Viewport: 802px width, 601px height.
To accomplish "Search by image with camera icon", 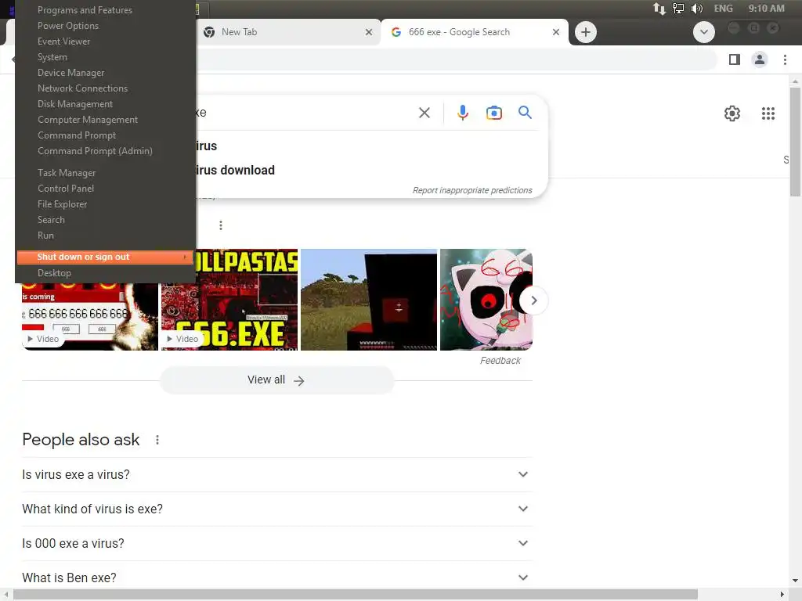I will tap(494, 113).
